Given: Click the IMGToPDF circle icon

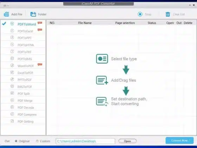Looking at the screenshot, I should [12, 86].
